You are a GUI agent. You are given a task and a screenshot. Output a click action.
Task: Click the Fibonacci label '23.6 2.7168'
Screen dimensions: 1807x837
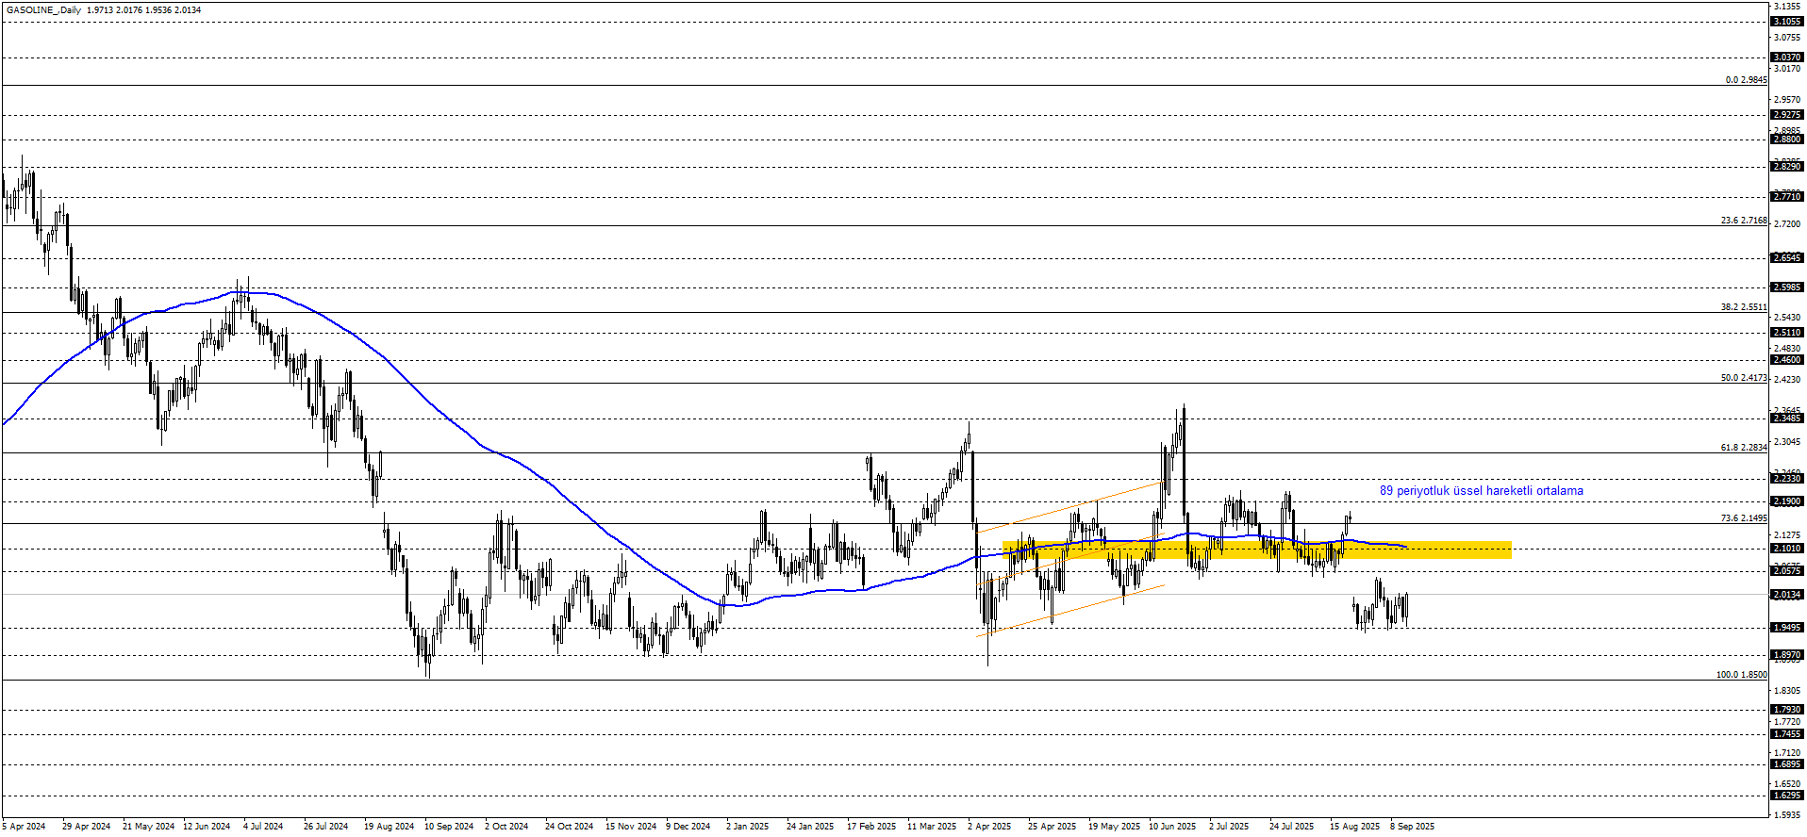coord(1744,221)
